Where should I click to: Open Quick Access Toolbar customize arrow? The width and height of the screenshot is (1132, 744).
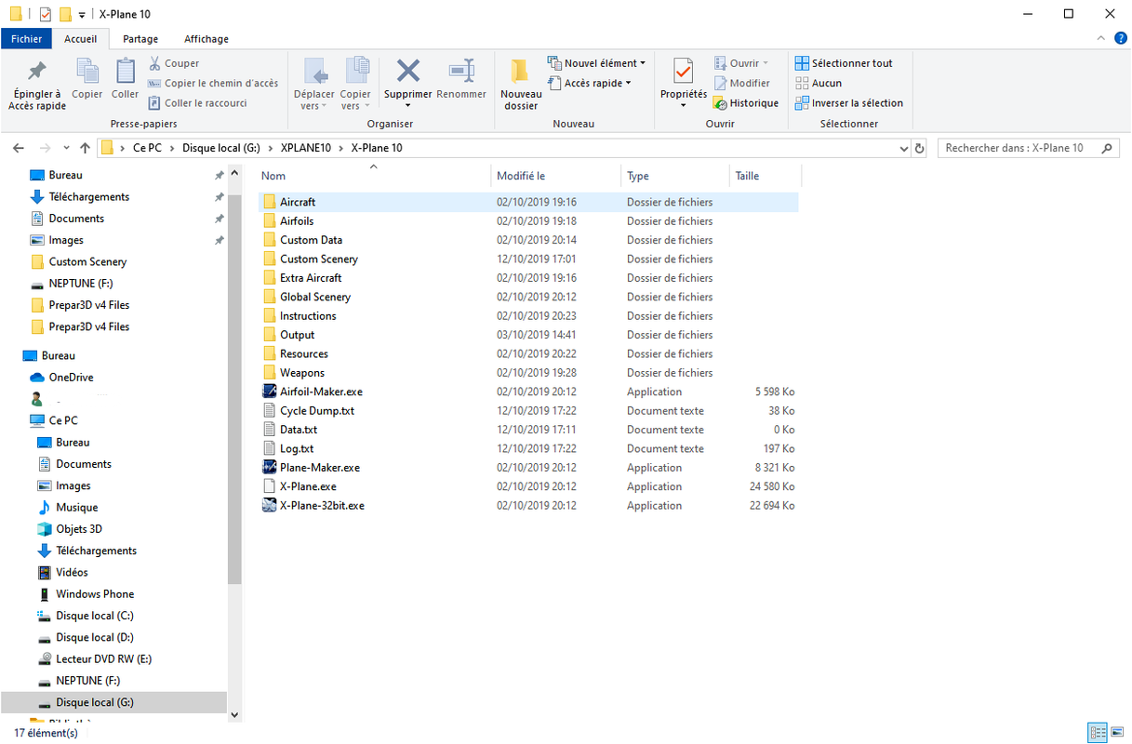coord(82,15)
